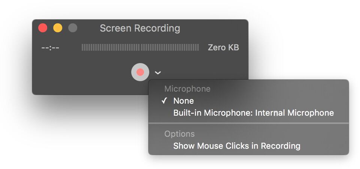Choose Built-in Microphone: Internal Microphone
The width and height of the screenshot is (360, 169).
pyautogui.click(x=253, y=113)
